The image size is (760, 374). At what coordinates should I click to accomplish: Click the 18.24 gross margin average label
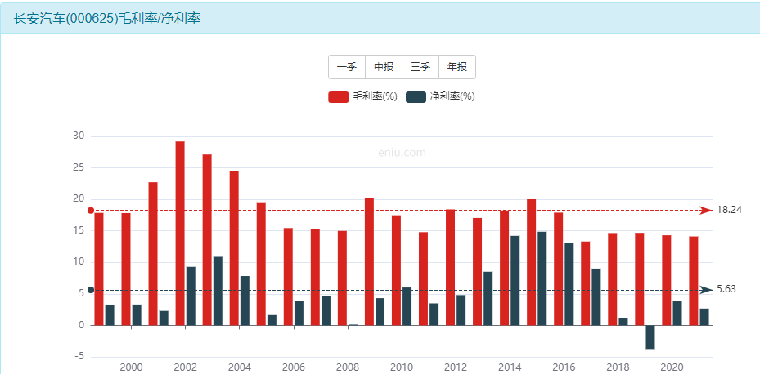point(729,210)
